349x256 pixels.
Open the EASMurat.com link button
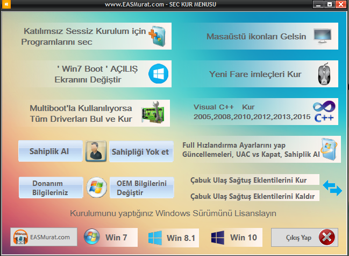pyautogui.click(x=44, y=237)
